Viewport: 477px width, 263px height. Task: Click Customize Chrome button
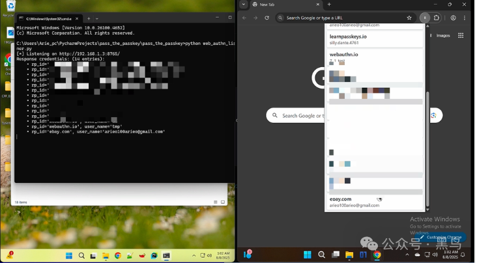coord(441,237)
